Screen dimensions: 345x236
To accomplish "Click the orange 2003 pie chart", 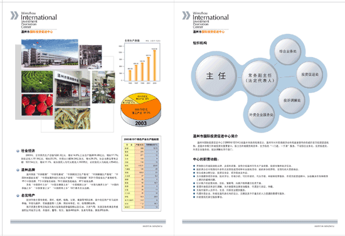I will (141, 109).
